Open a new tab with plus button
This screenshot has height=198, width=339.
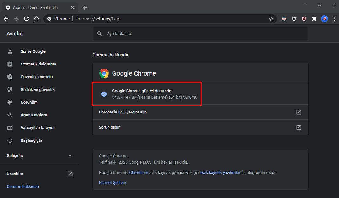[84, 8]
